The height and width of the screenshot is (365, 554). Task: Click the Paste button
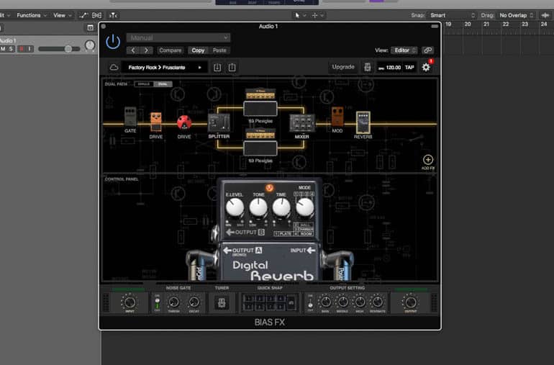pos(219,50)
